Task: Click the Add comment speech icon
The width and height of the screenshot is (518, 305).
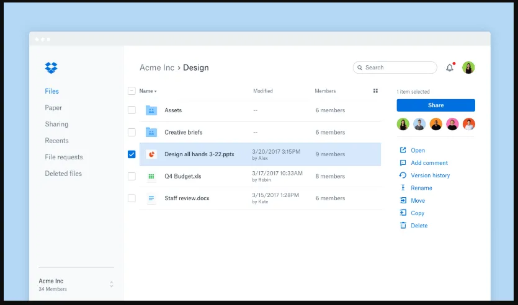Action: [403, 163]
